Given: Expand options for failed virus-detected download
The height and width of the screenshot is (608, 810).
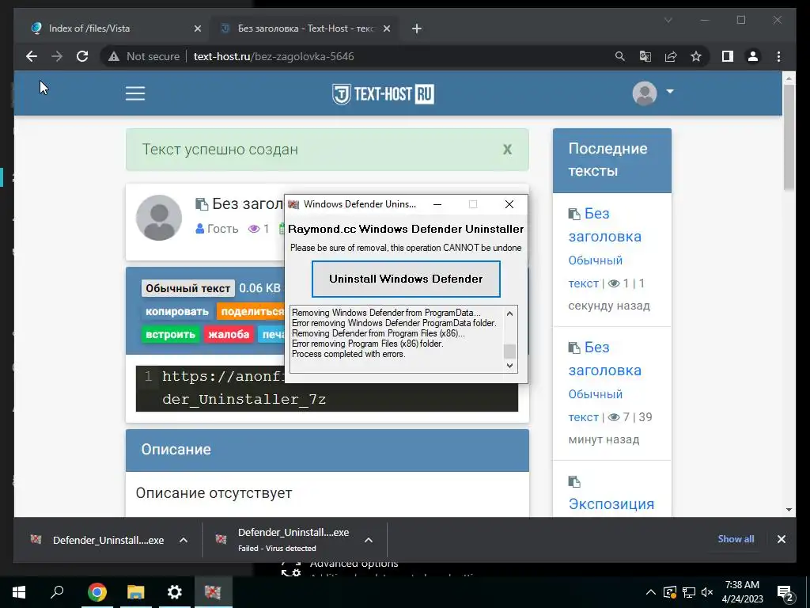Looking at the screenshot, I should (x=369, y=540).
